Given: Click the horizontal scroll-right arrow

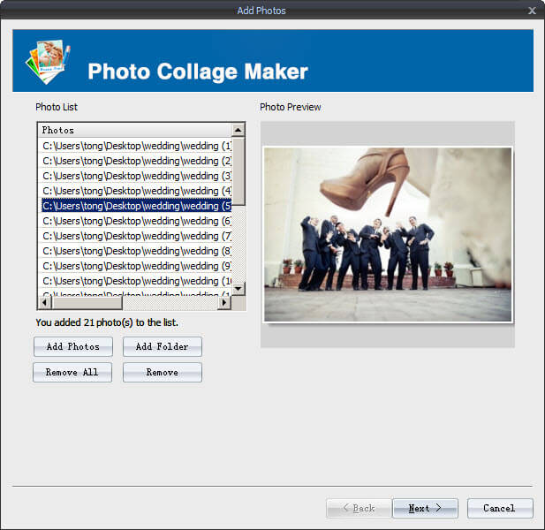Looking at the screenshot, I should (x=224, y=303).
